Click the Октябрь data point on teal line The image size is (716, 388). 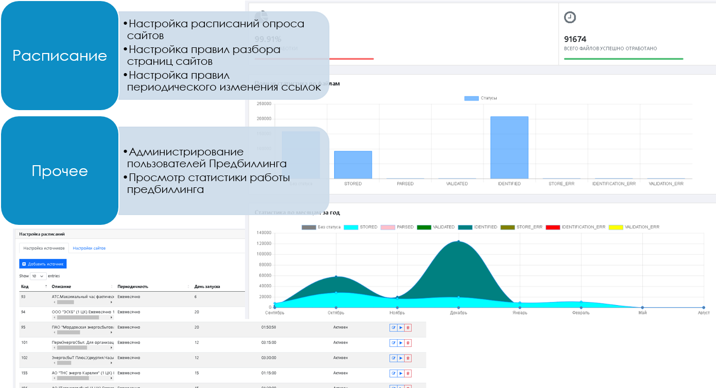336,276
